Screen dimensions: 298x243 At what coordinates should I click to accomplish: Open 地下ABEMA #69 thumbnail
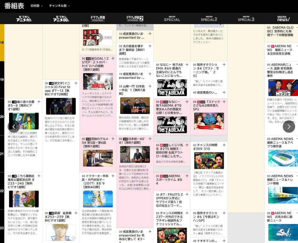pos(172,87)
